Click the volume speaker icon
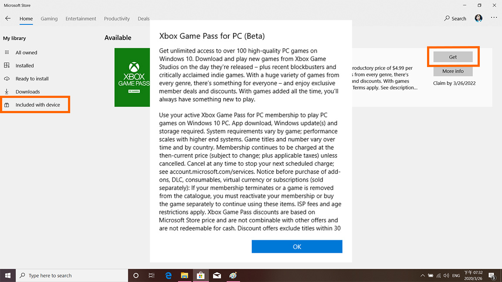Screen dimensions: 502x282 (446, 275)
